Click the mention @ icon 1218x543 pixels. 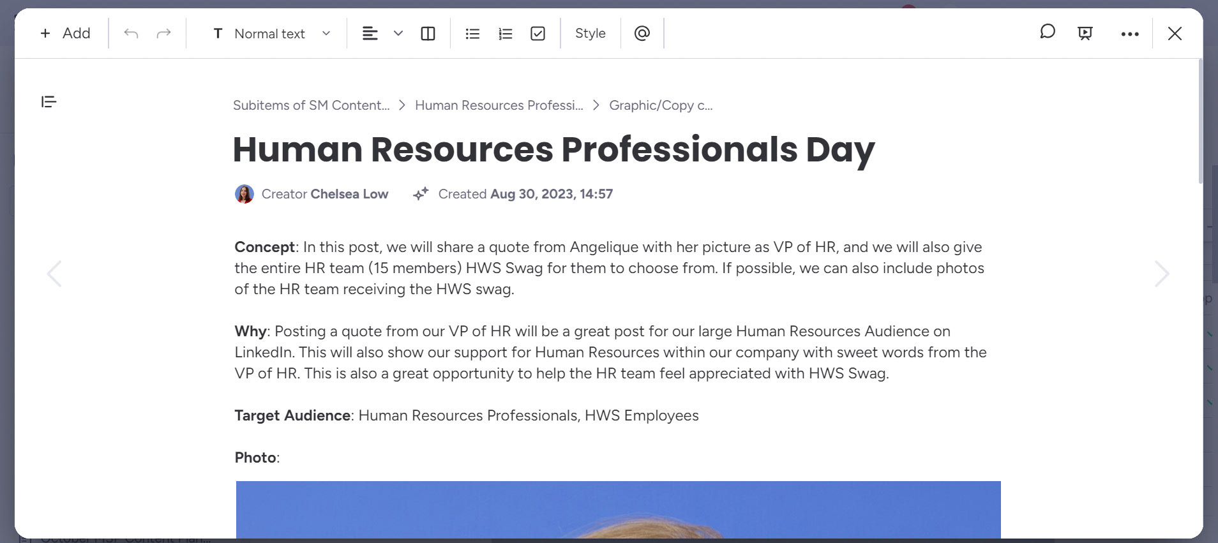[x=642, y=33]
